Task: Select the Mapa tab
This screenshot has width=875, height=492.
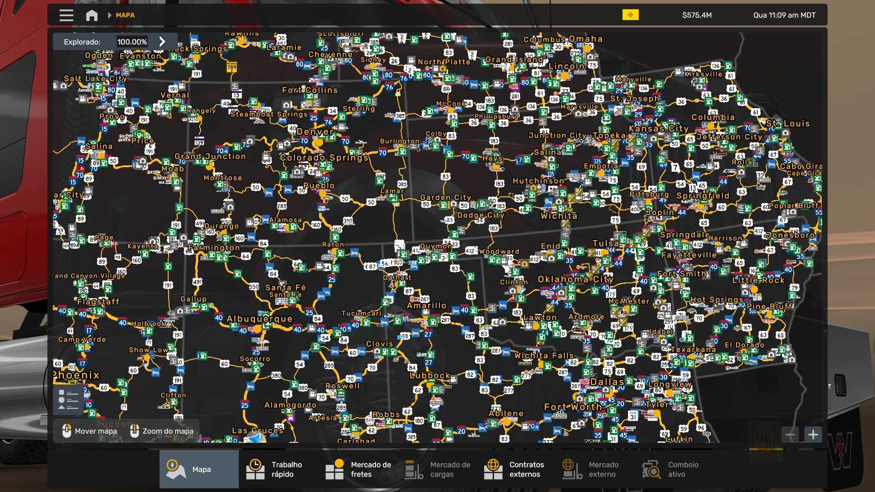Action: tap(199, 469)
